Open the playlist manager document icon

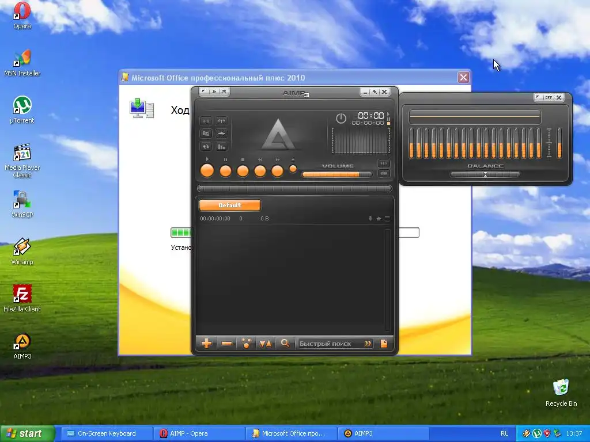pyautogui.click(x=384, y=344)
